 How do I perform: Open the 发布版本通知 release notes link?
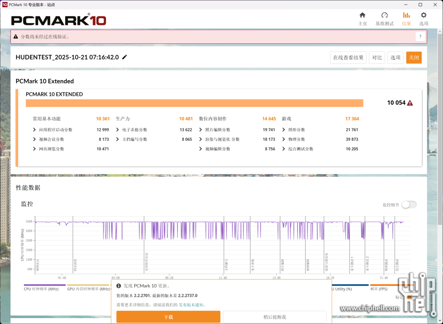[x=191, y=305]
